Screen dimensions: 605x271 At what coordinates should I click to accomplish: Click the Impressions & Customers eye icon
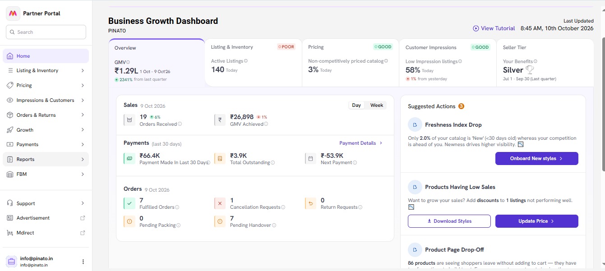[10, 100]
